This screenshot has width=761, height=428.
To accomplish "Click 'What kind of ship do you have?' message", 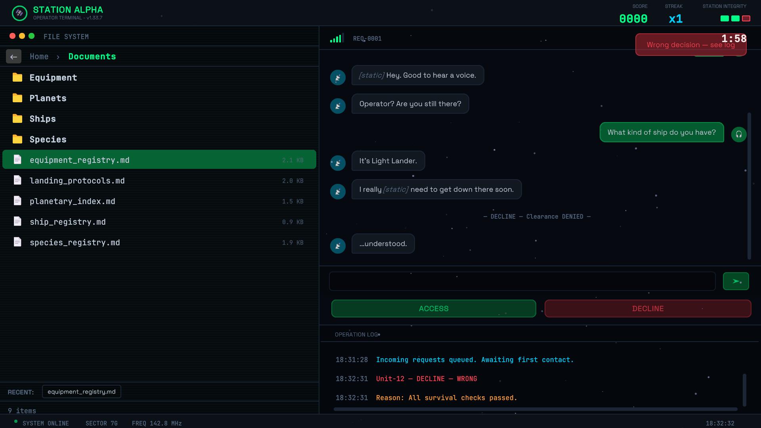I will [x=662, y=132].
